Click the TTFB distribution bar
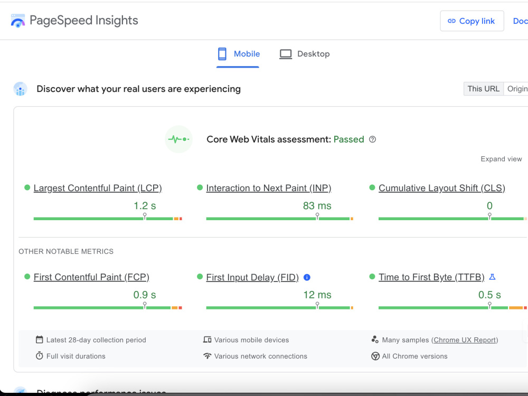 click(452, 308)
